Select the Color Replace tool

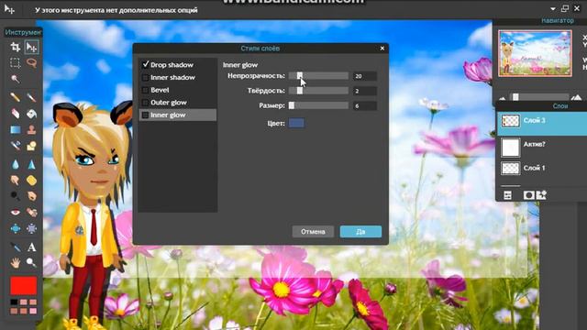tap(16, 146)
